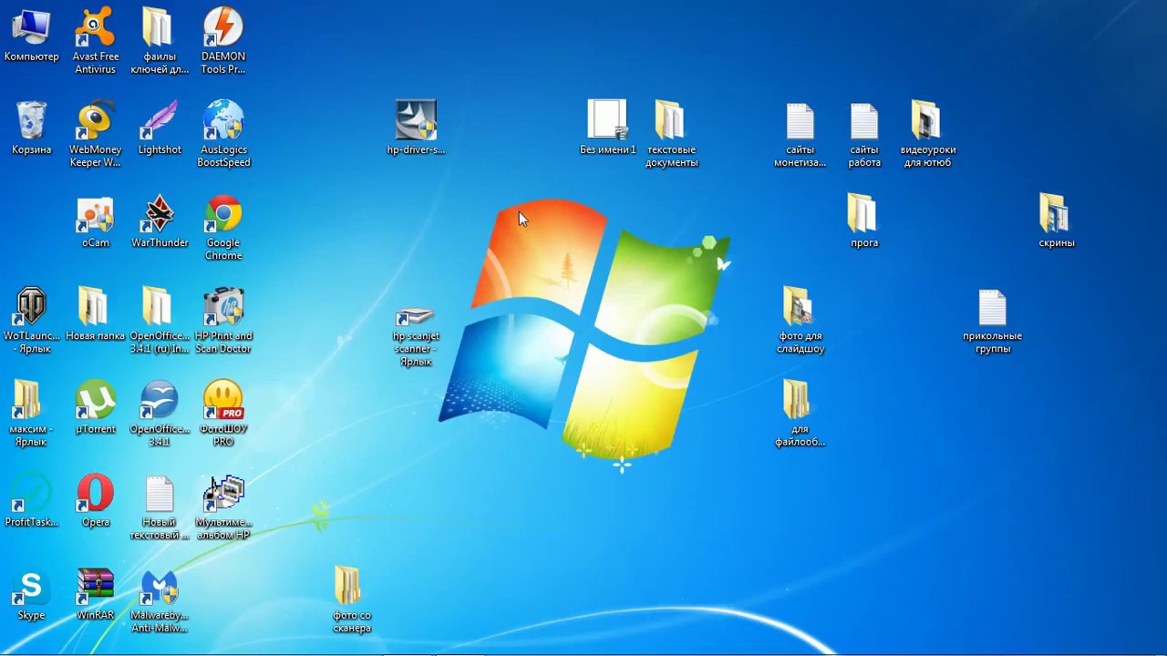Launch HP Print and Scan Doctor

pos(223,322)
